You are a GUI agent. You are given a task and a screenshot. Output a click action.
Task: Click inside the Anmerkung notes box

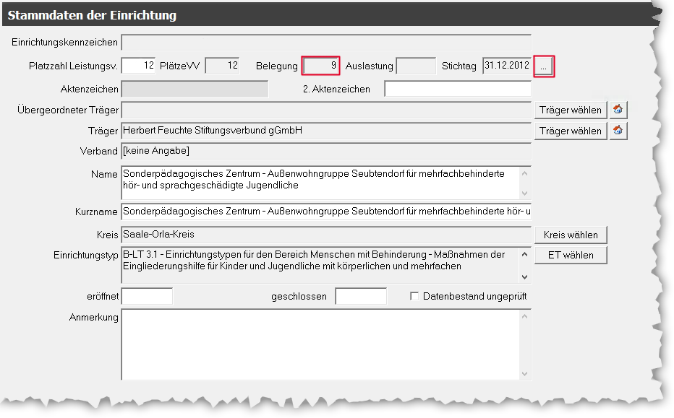[318, 344]
